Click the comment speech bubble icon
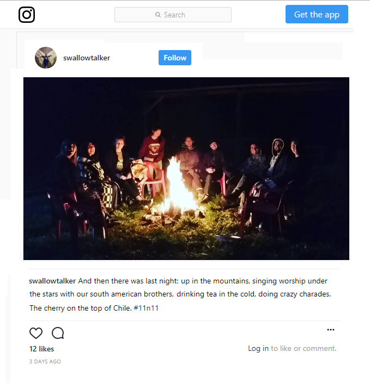The width and height of the screenshot is (370, 383). [x=58, y=333]
